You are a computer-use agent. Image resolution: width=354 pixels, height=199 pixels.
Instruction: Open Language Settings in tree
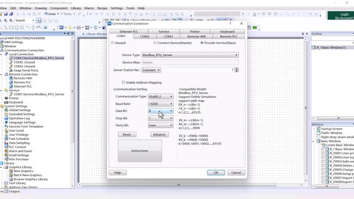click(22, 122)
